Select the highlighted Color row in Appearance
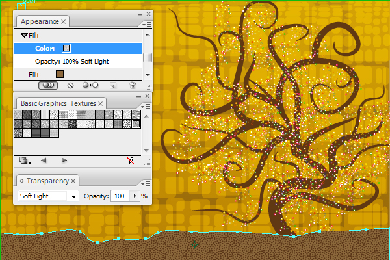This screenshot has width=390, height=260. pos(78,48)
